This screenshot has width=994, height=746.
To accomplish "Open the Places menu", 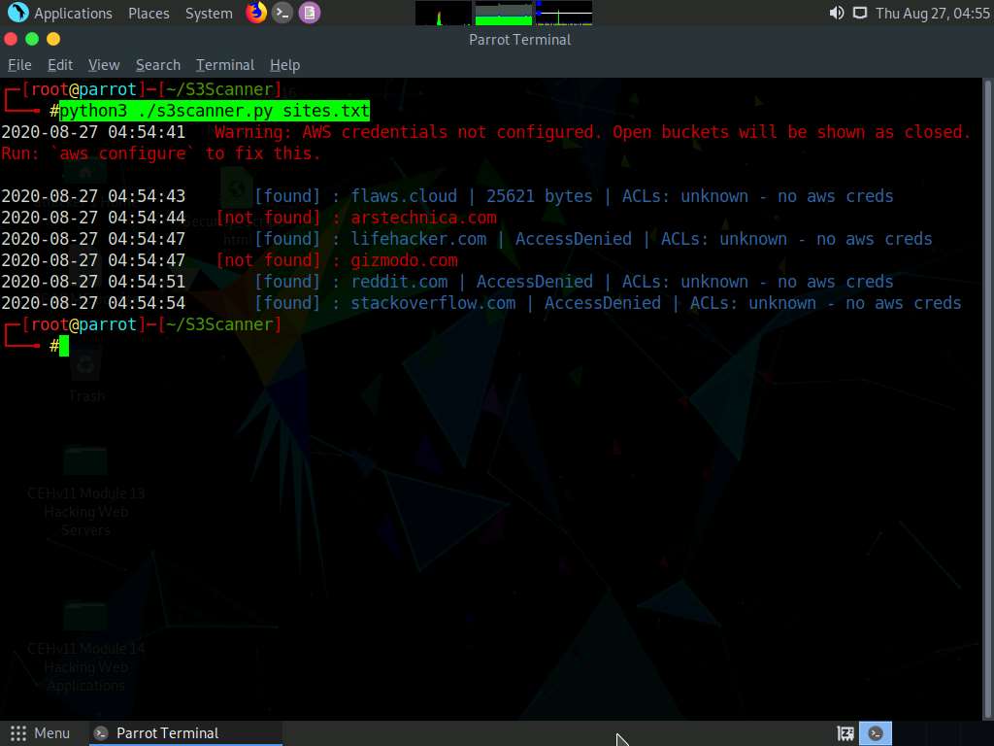I will point(148,13).
